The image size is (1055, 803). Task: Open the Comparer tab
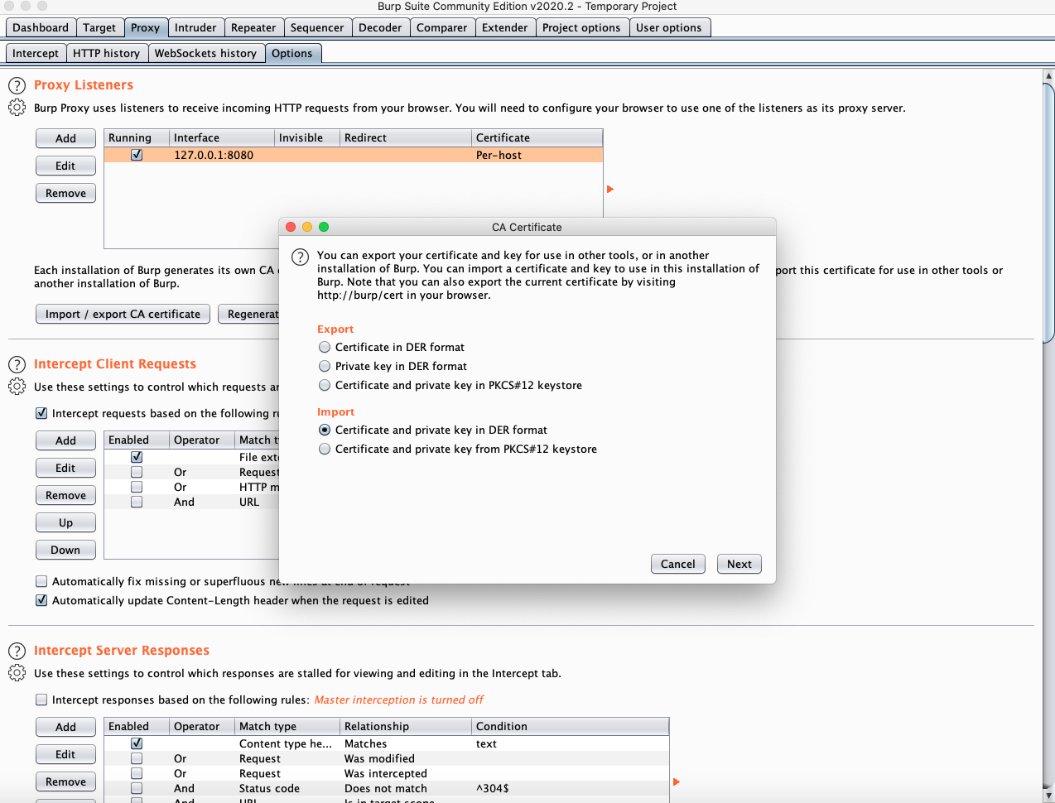tap(442, 27)
